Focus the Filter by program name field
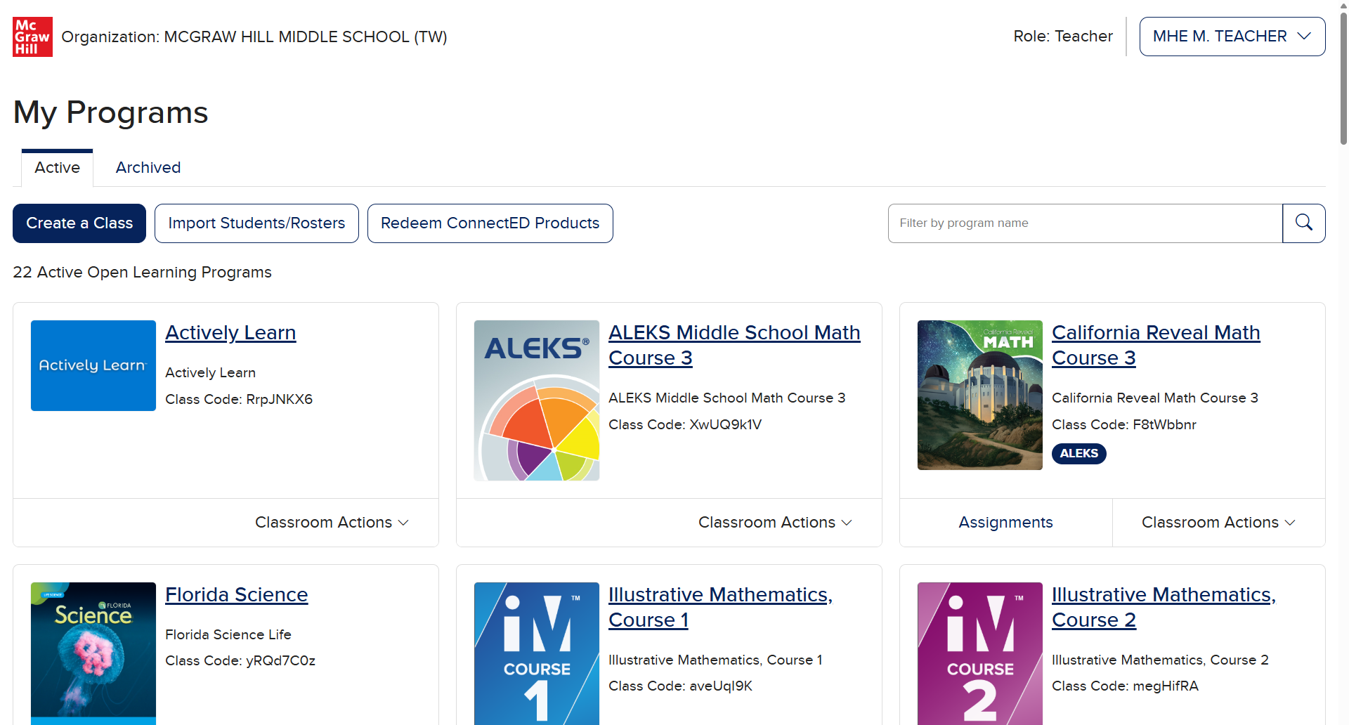Viewport: 1349px width, 725px height. point(1085,223)
